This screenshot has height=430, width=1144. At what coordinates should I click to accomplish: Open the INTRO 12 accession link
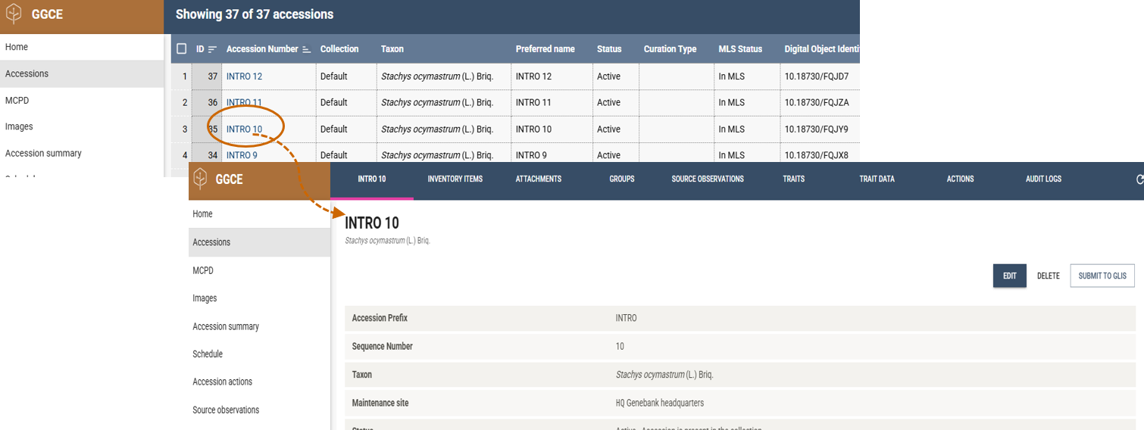pyautogui.click(x=244, y=76)
